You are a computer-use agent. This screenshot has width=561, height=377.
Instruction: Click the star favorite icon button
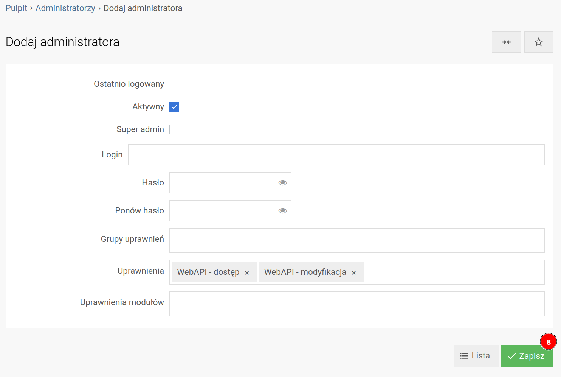tap(539, 42)
